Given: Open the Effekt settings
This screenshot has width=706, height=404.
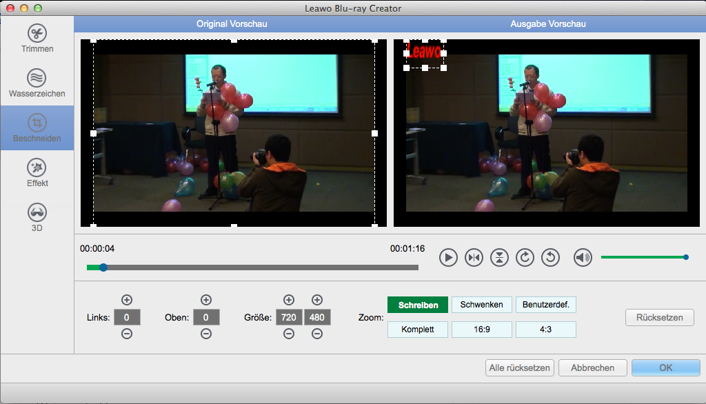Looking at the screenshot, I should 37,173.
